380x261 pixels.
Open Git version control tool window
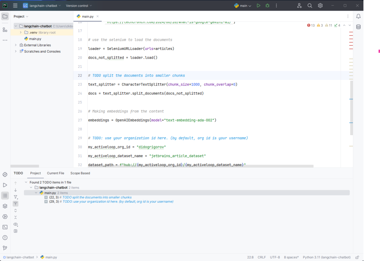[5, 248]
